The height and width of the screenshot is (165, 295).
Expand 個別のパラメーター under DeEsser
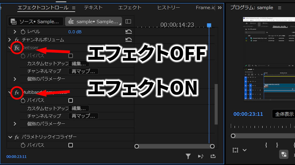pos(15,79)
